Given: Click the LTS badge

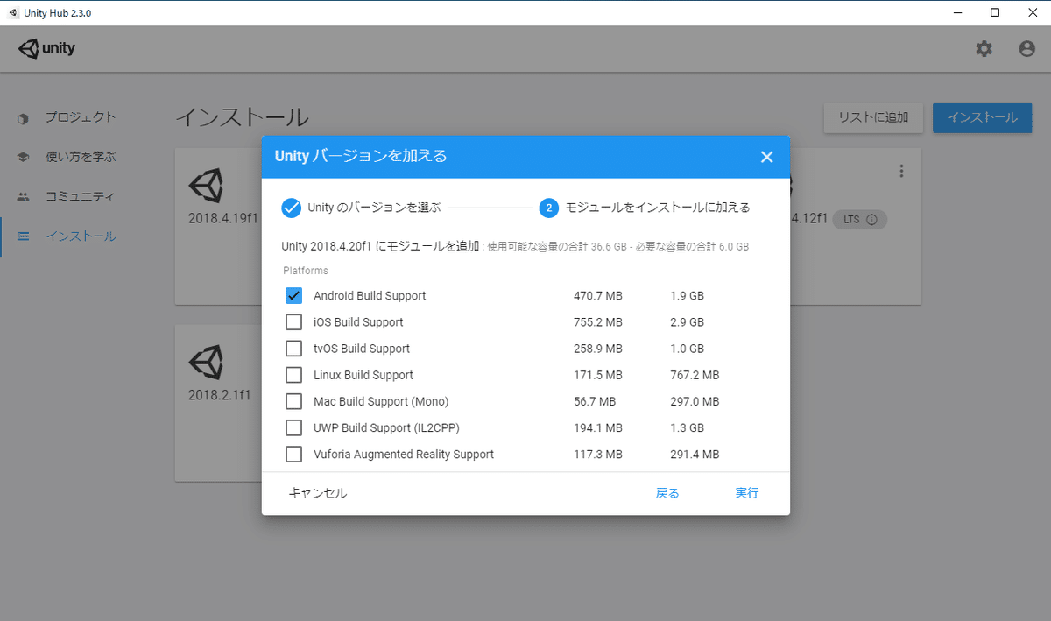Looking at the screenshot, I should [860, 220].
